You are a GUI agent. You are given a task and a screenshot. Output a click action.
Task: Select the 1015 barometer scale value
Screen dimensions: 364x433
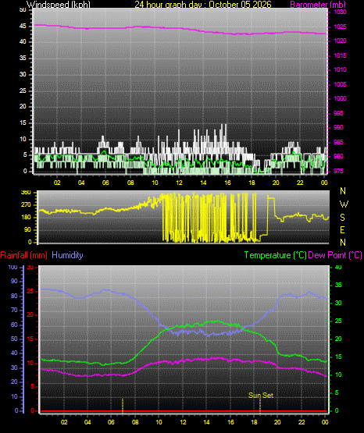[x=340, y=55]
